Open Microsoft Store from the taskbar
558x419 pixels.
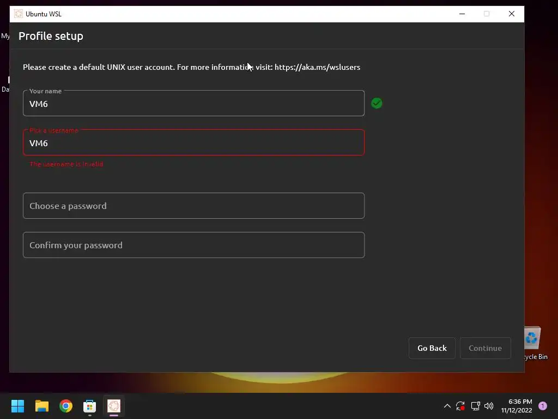coord(90,406)
